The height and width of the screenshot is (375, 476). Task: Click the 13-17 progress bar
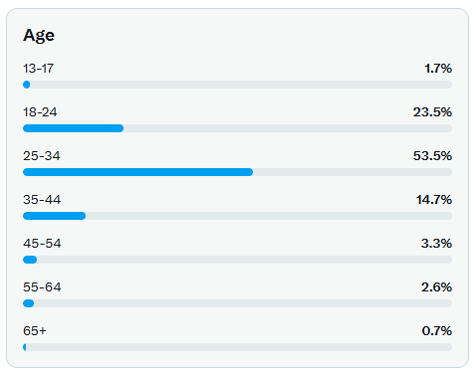pos(237,85)
